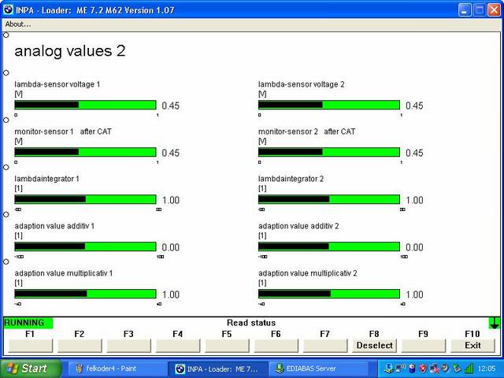Click the green down arrow indicator
This screenshot has height=378, width=504.
494,323
